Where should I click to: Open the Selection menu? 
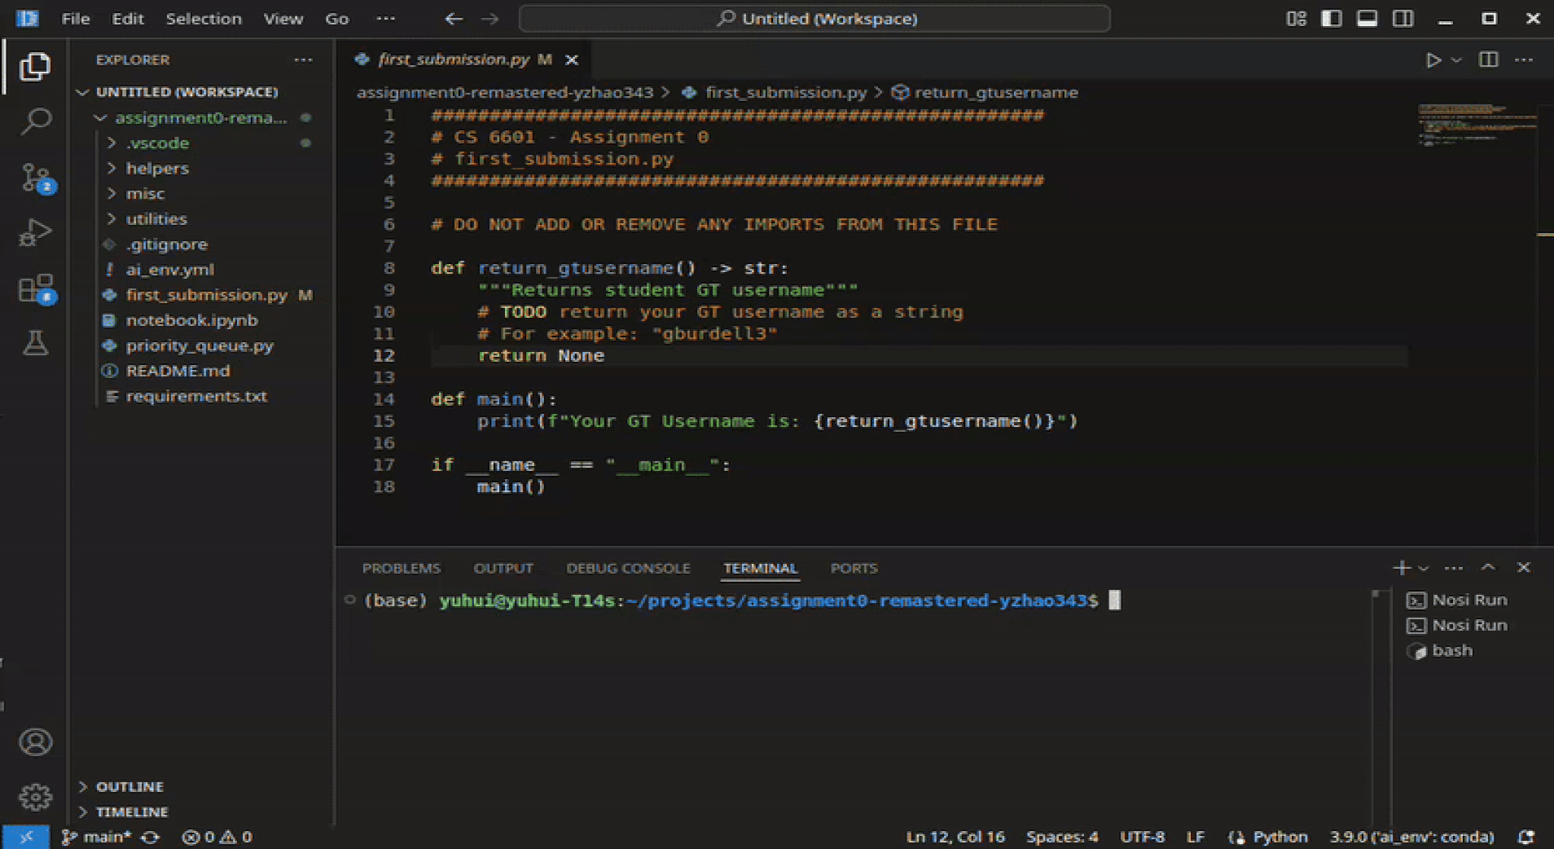204,19
